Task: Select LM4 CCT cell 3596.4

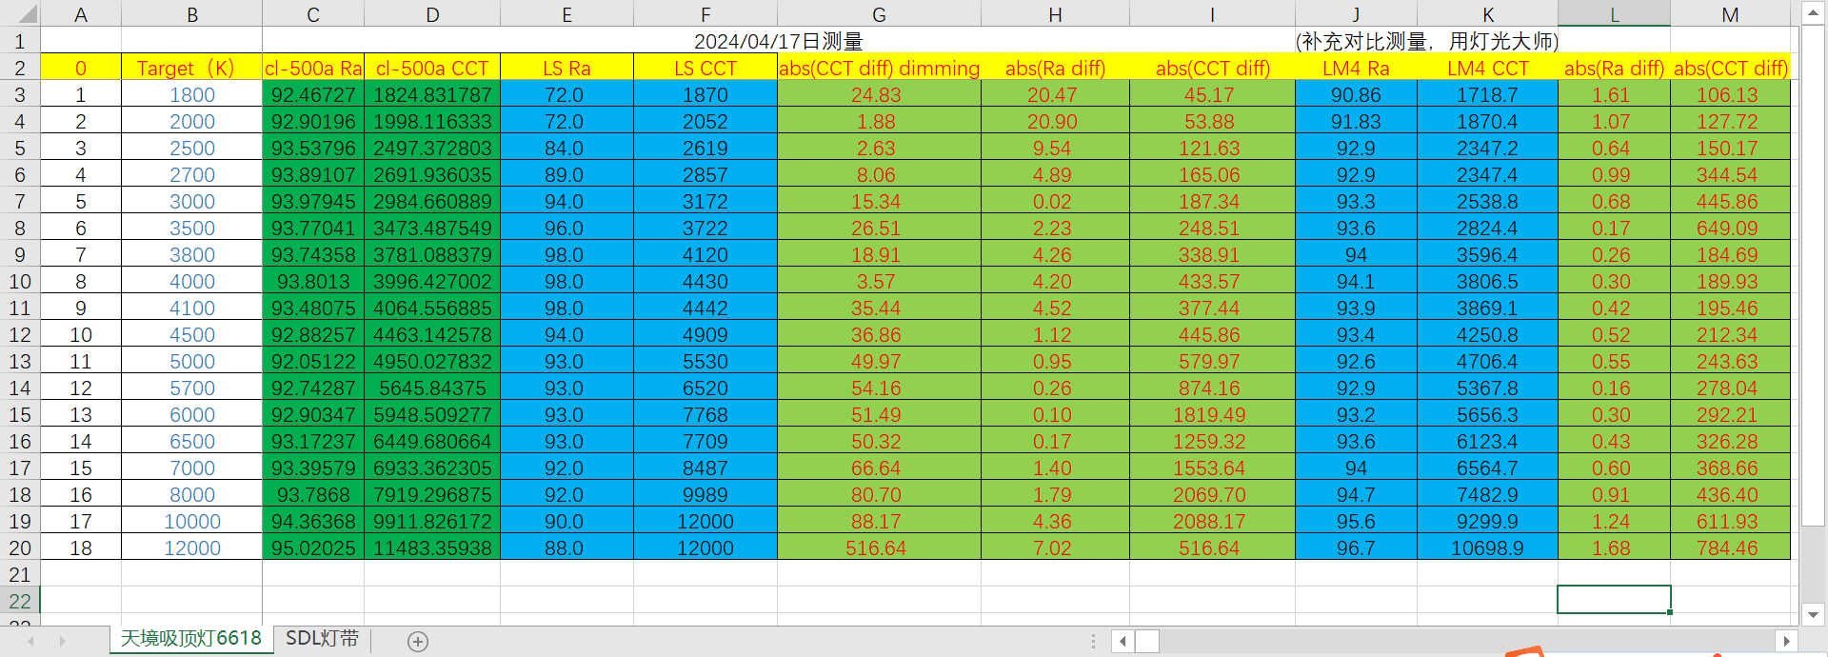Action: 1487,254
